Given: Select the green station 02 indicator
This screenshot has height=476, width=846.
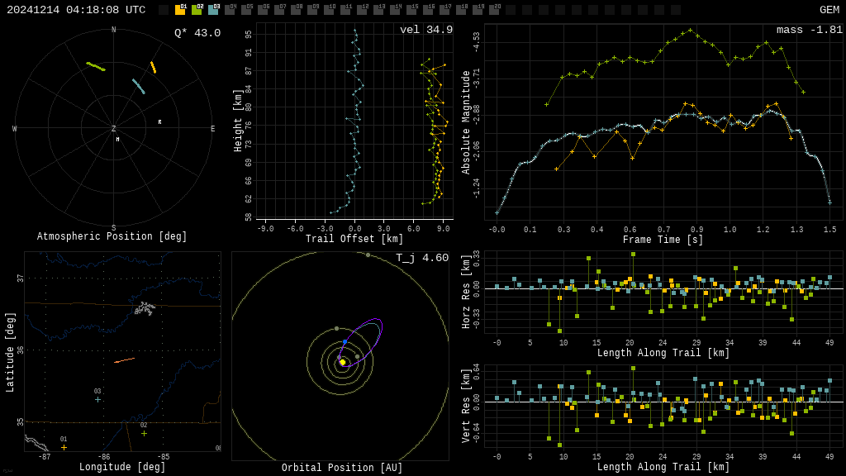Looking at the screenshot, I should pyautogui.click(x=197, y=10).
